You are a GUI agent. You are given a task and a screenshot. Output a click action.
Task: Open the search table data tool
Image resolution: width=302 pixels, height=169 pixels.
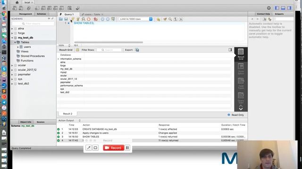coord(70,8)
